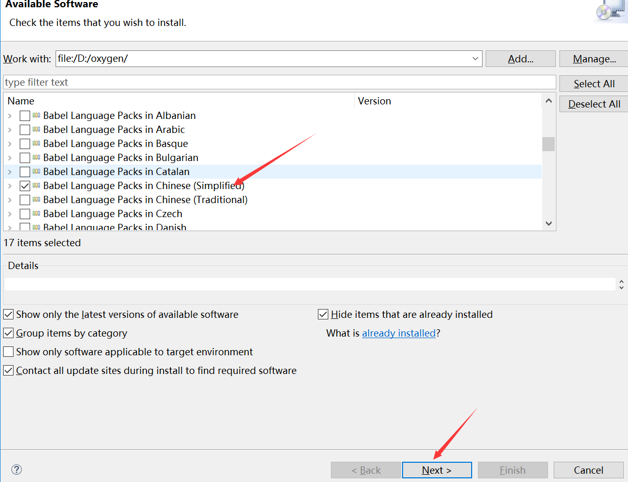The height and width of the screenshot is (482, 628).
Task: Click the Arabic language pack category icon
Action: [x=36, y=129]
